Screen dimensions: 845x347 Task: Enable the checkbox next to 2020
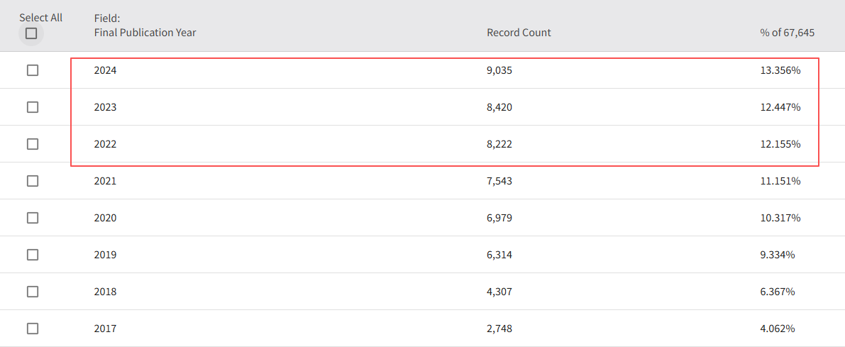(33, 218)
